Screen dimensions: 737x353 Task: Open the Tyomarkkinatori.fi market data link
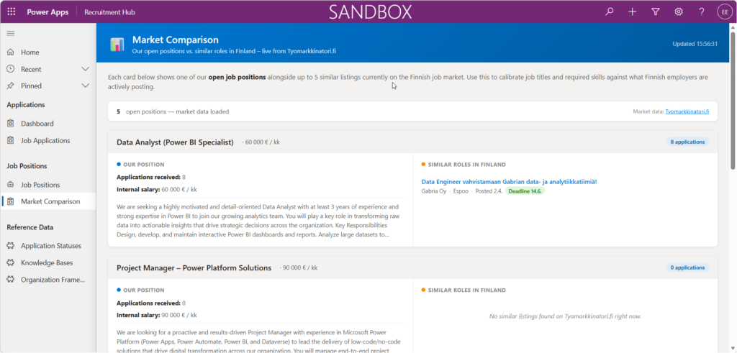(x=687, y=111)
